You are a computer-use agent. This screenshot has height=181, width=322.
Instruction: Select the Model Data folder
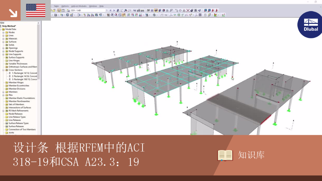pos(11,29)
